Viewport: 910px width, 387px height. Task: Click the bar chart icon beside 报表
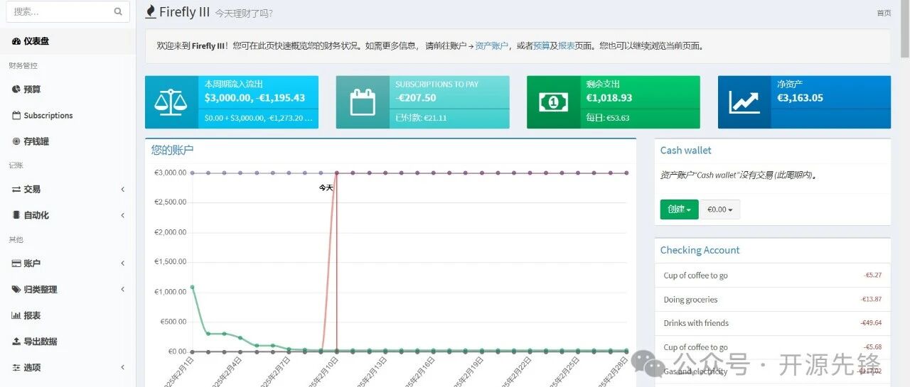pos(16,315)
